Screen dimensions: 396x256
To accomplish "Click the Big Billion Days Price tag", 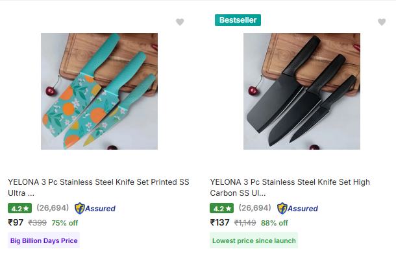I will coord(43,240).
